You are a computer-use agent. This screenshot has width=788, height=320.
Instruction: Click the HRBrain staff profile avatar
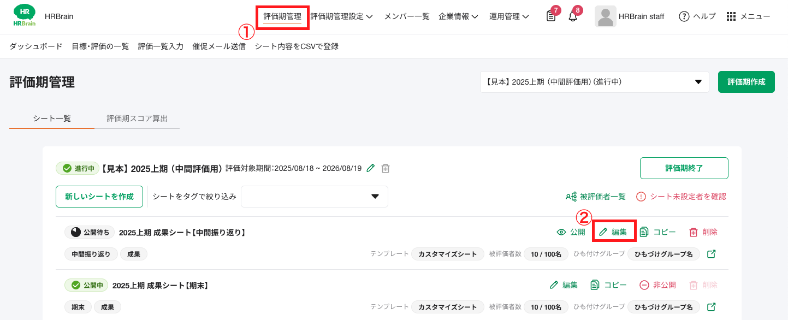click(605, 16)
